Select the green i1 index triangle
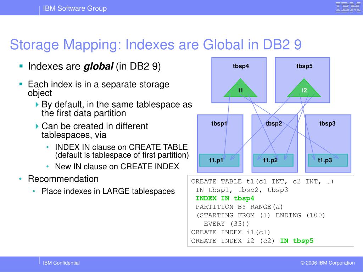The image size is (363, 272). [240, 88]
